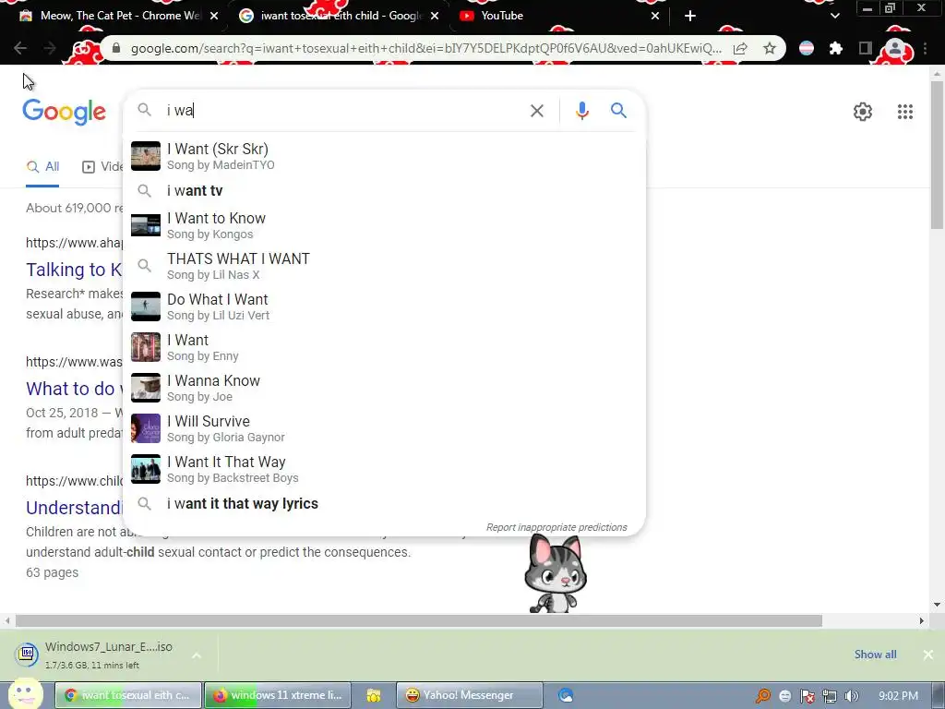Screen dimensions: 945x709
Task: Switch to the YouTube tab
Action: click(559, 16)
